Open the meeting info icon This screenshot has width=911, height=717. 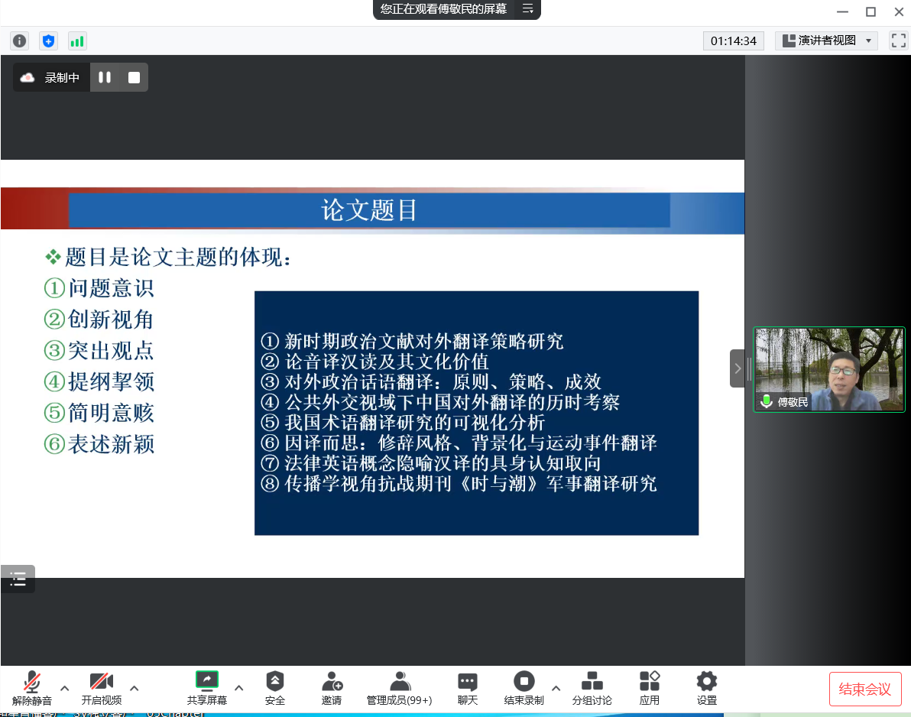coord(19,41)
